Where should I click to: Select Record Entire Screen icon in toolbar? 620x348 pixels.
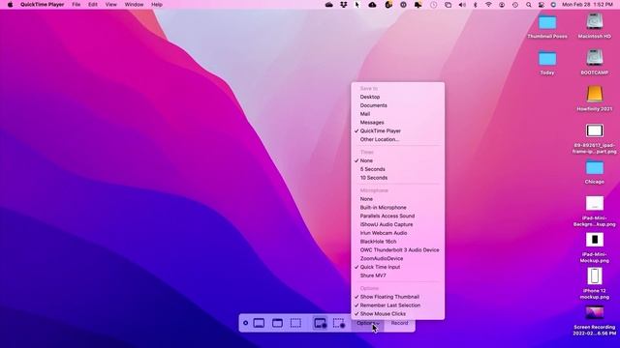[321, 323]
